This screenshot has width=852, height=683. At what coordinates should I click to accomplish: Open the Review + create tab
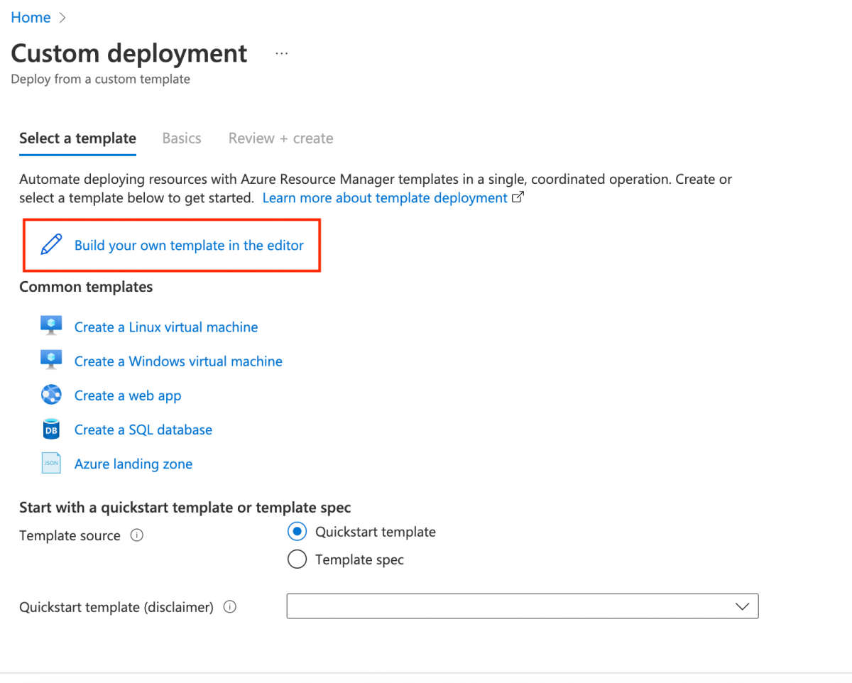tap(280, 138)
